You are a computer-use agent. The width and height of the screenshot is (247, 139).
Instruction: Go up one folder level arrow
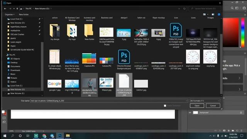coord(17,8)
